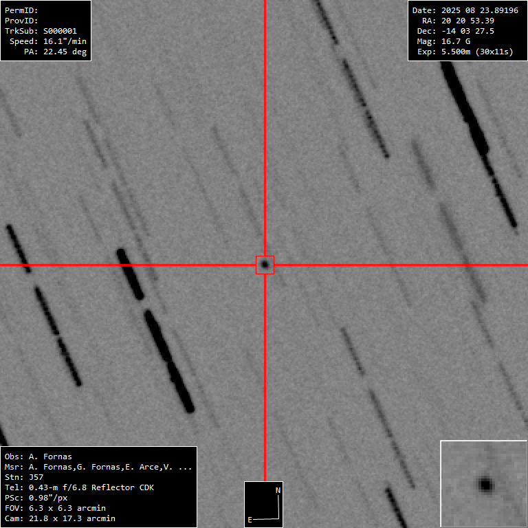Click the E label in the compass
This screenshot has height=528, width=528.
[x=250, y=520]
